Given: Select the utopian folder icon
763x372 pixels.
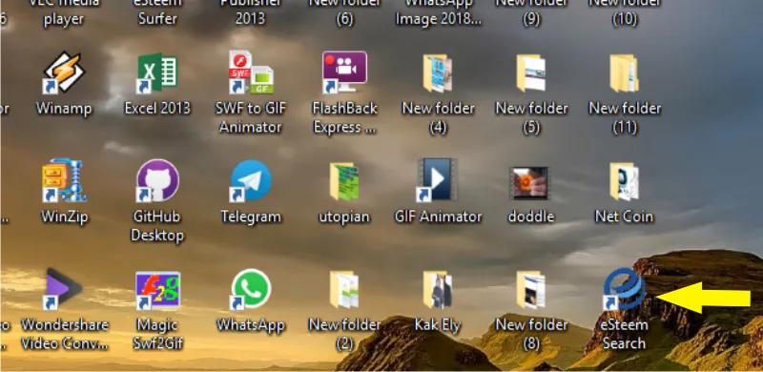Looking at the screenshot, I should coord(344,181).
